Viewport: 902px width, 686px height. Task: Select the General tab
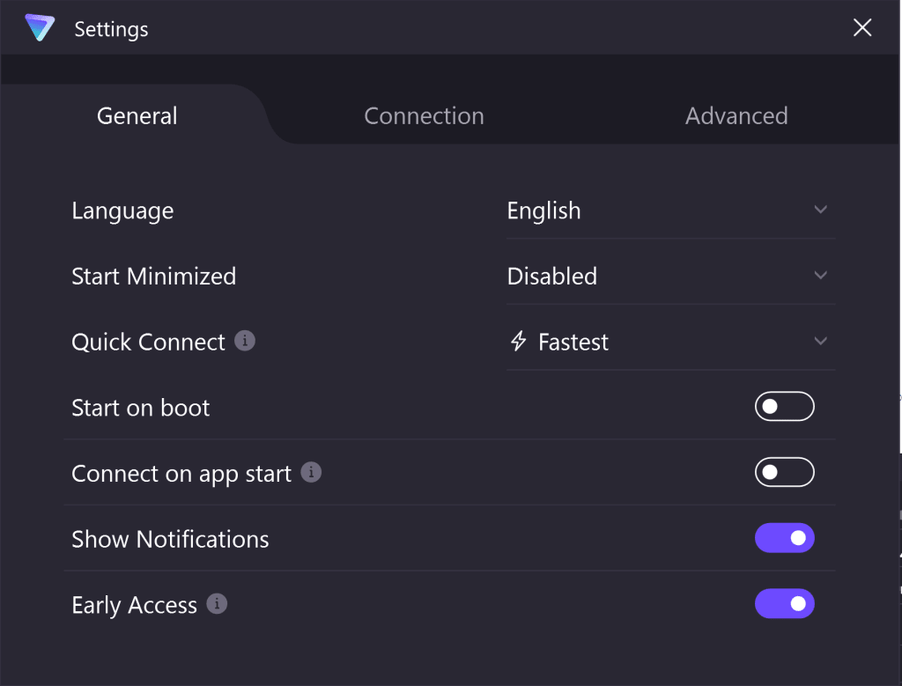[x=137, y=115]
